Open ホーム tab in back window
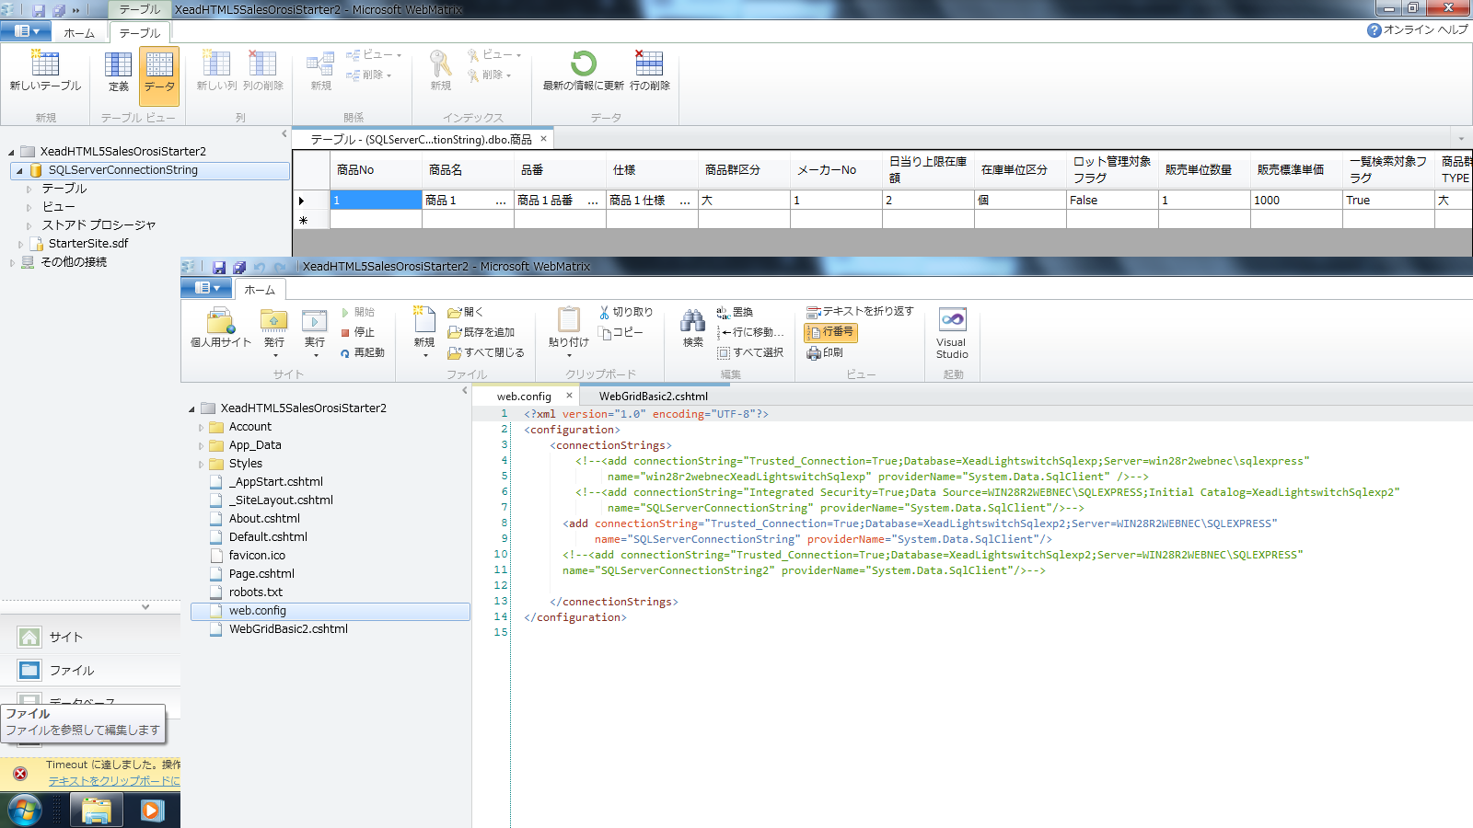Screen dimensions: 1473x828 [79, 32]
